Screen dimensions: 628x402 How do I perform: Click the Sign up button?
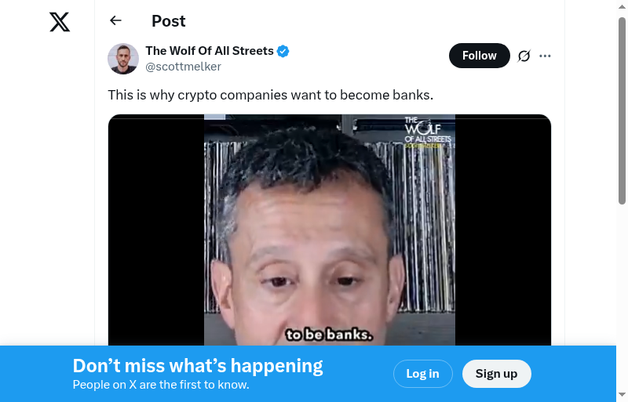click(x=497, y=374)
